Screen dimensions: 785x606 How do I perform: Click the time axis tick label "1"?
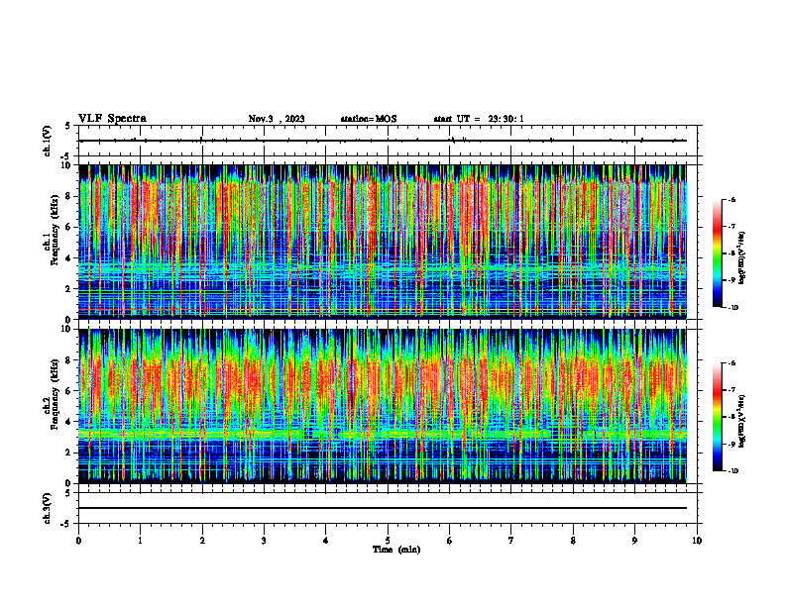[x=140, y=541]
